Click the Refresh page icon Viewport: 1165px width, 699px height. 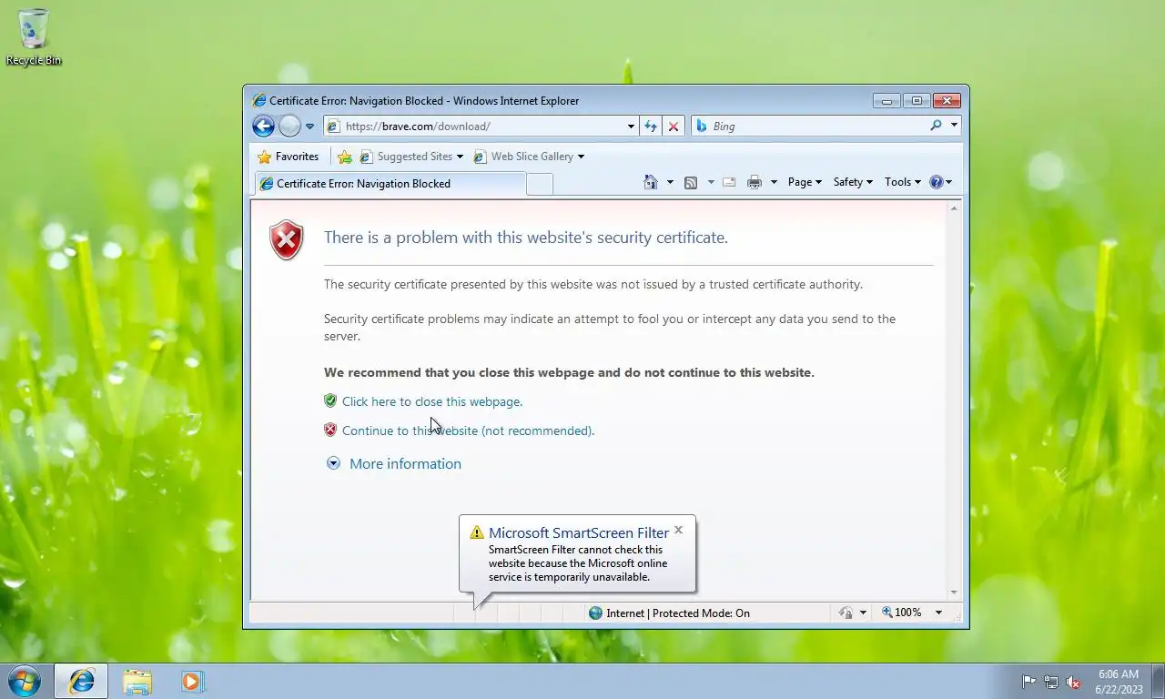(x=651, y=127)
